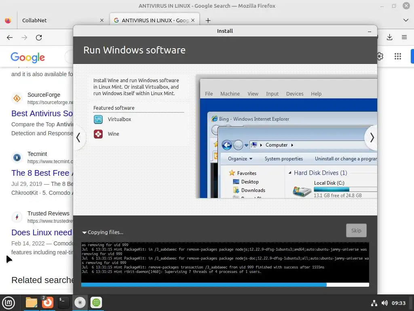Click the Virtualbox label text

click(x=119, y=119)
